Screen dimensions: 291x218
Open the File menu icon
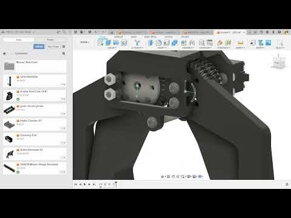point(82,32)
